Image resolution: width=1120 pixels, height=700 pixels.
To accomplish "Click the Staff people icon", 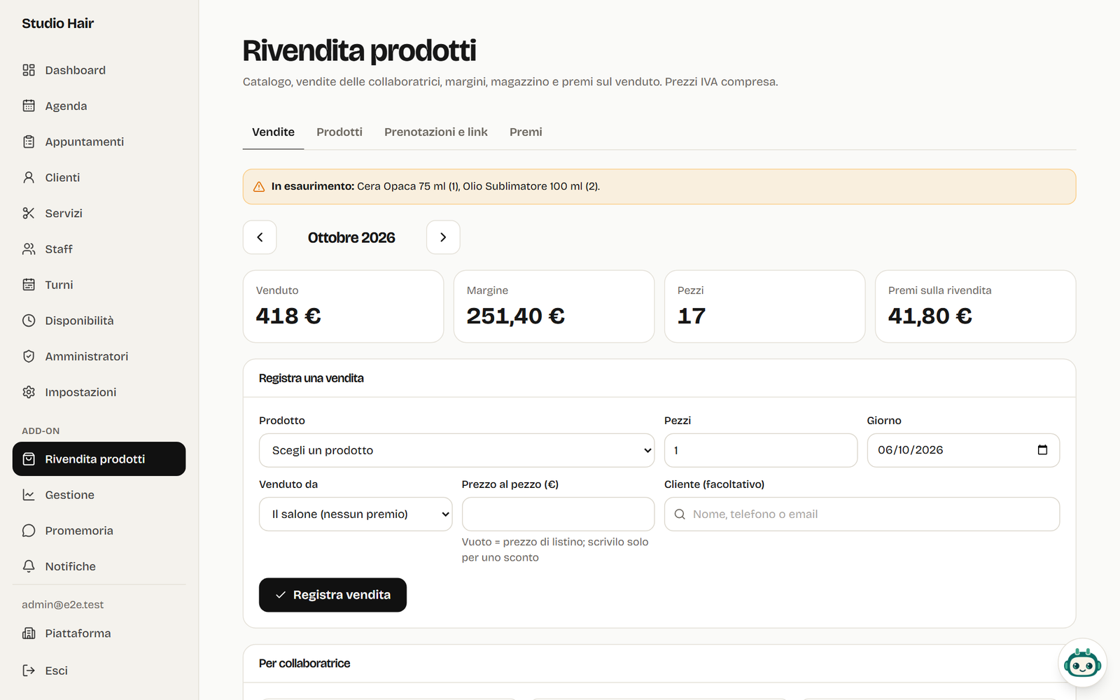I will point(29,248).
